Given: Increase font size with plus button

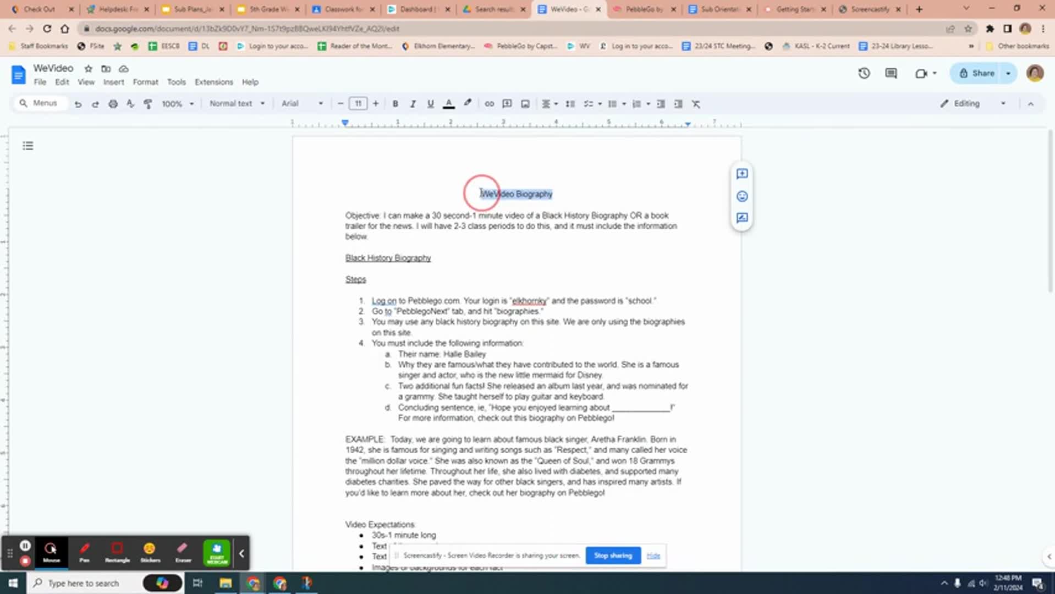Looking at the screenshot, I should (x=376, y=103).
